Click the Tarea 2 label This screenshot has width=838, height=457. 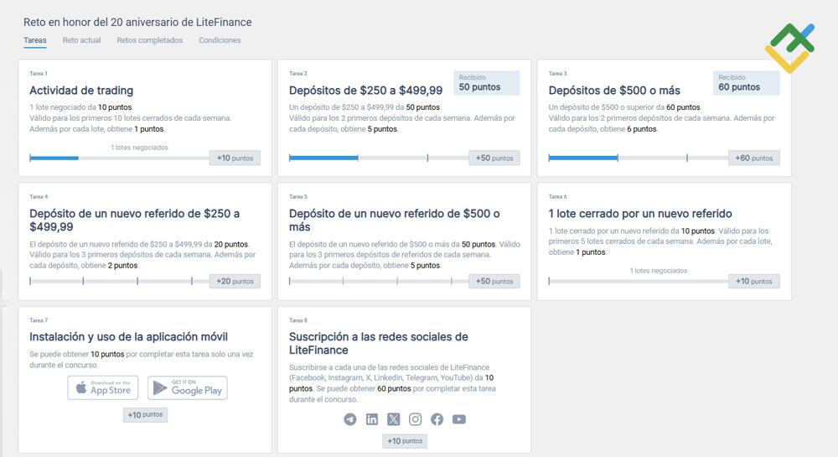pos(298,73)
